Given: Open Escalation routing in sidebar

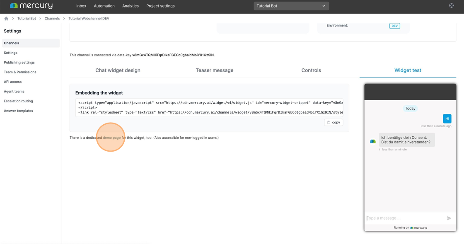Looking at the screenshot, I should click(x=18, y=101).
